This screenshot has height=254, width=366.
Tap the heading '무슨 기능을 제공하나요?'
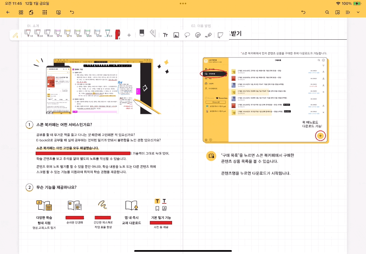[56, 187]
